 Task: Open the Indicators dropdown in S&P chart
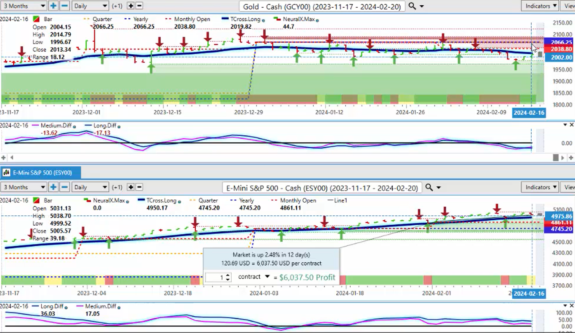coord(540,187)
